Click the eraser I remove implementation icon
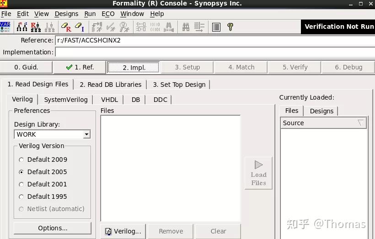Viewport: 375px width, 239px height. coord(80,27)
